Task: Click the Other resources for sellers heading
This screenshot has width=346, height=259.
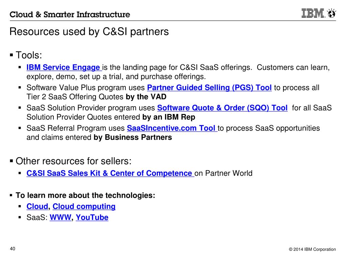Action: [73, 161]
